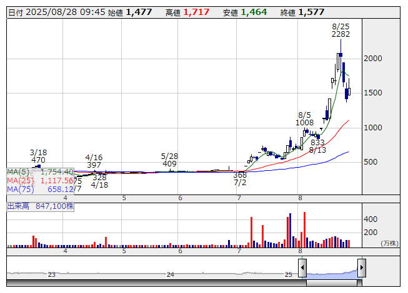Click the year 23 in navigator overview
The width and height of the screenshot is (408, 293).
[x=52, y=274]
